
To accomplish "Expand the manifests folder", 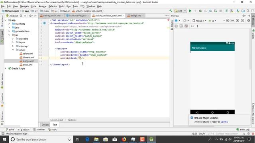I will pos(9,24).
